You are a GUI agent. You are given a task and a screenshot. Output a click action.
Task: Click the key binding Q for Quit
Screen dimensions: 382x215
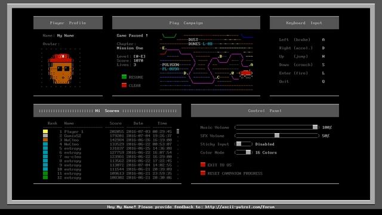(324, 81)
